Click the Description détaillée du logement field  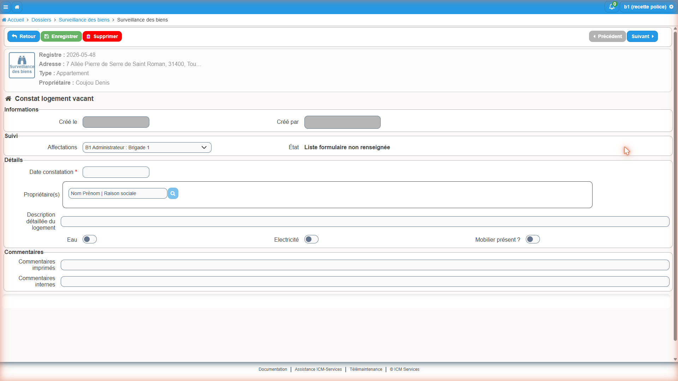click(365, 222)
